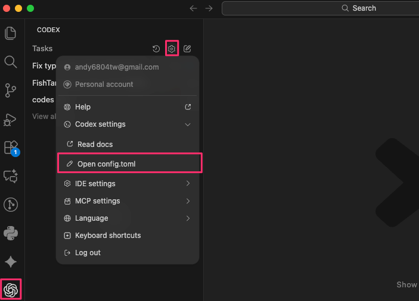Open Source Control view icon
This screenshot has height=301, width=419.
point(11,90)
